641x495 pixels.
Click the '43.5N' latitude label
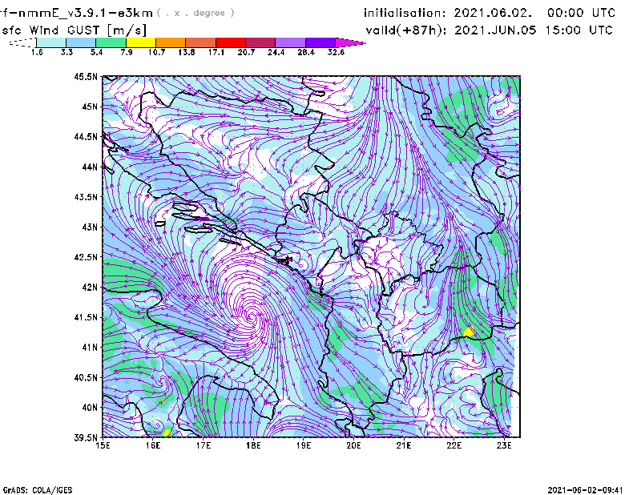[x=86, y=197]
